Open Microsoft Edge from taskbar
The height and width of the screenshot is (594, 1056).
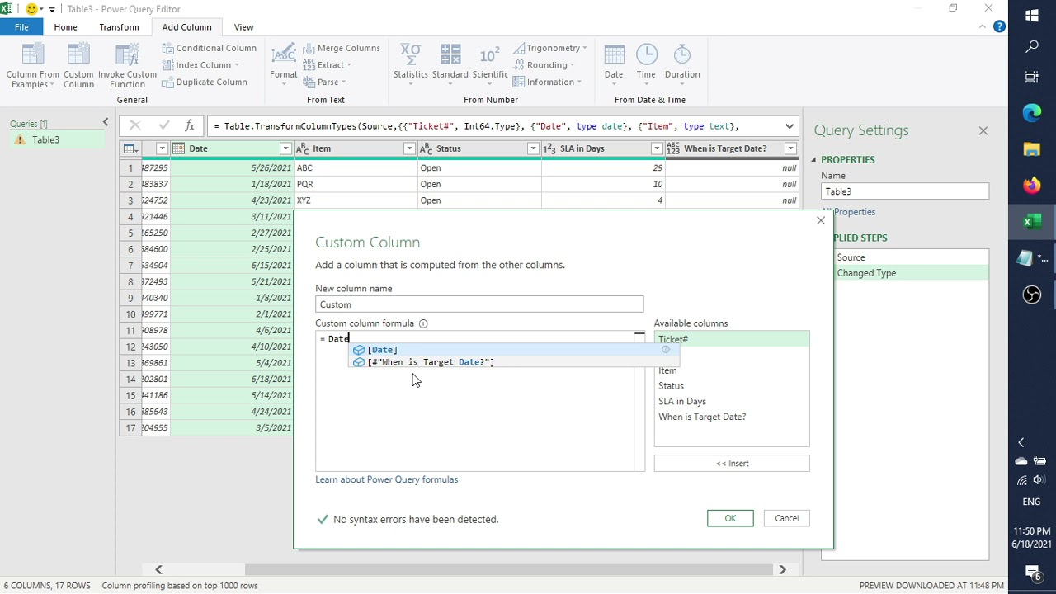click(x=1032, y=114)
